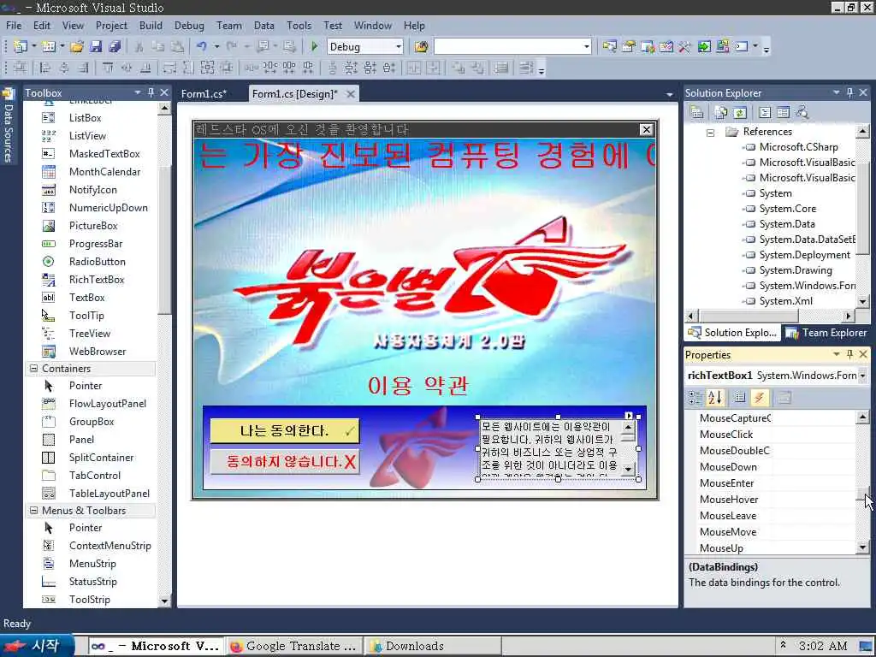Click the 나는 동의한다 agree button
The height and width of the screenshot is (657, 876).
tap(284, 431)
